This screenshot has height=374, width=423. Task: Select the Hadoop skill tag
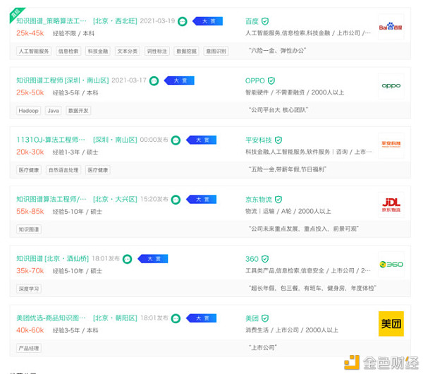tap(29, 110)
